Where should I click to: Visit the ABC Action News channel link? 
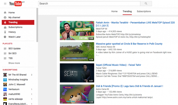point(104,47)
